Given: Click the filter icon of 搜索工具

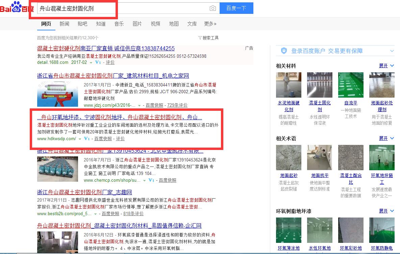Looking at the screenshot, I should 200,38.
